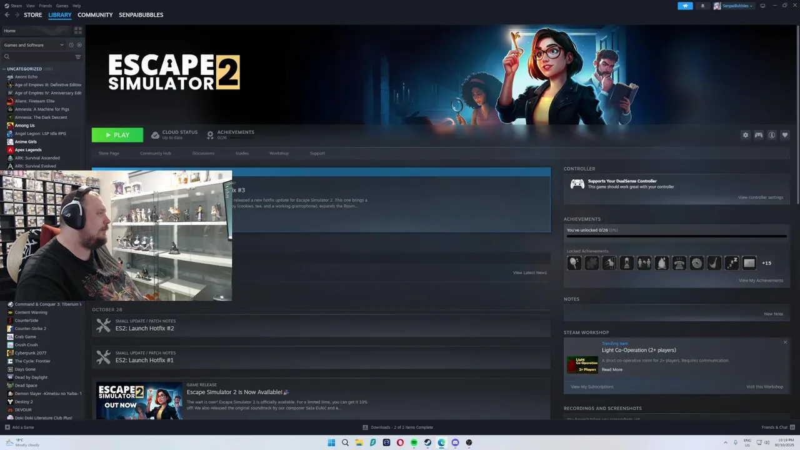Open Friends & Chat panel
Screen dimensions: 800x450
point(778,427)
